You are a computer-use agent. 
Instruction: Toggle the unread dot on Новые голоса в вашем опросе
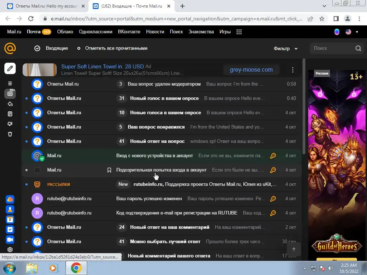tap(27, 113)
